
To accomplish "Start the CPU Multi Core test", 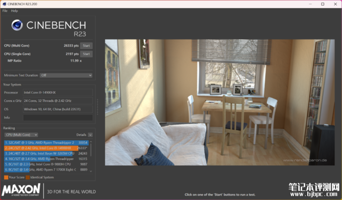I will coord(87,45).
